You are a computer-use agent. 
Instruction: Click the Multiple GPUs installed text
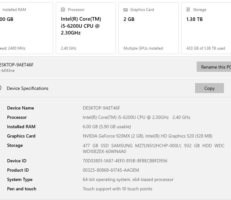[x=143, y=48]
